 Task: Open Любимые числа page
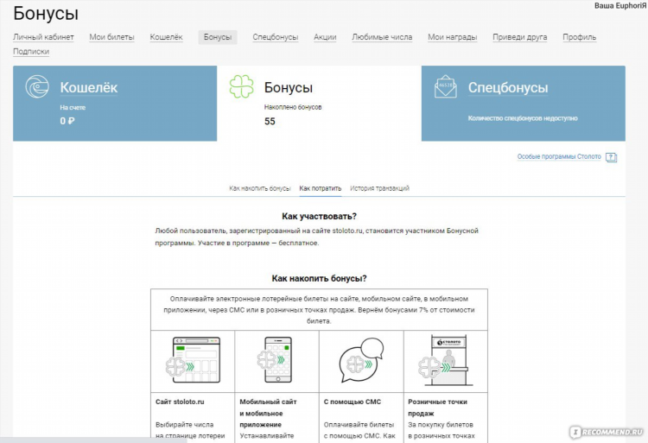tap(382, 37)
